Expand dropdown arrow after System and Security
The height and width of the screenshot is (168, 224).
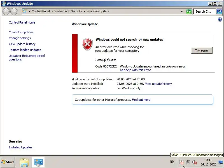[x=84, y=11]
